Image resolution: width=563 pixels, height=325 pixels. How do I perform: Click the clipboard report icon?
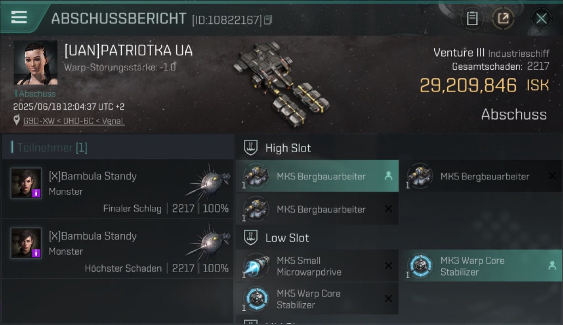(x=472, y=19)
